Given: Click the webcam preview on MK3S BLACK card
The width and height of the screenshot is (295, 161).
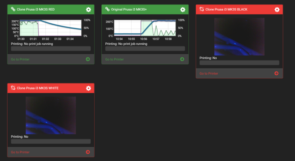Looking at the screenshot, I should [x=239, y=37].
